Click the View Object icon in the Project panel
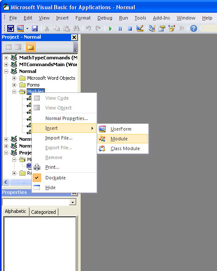Image resolution: width=217 pixels, height=271 pixels. (18, 47)
